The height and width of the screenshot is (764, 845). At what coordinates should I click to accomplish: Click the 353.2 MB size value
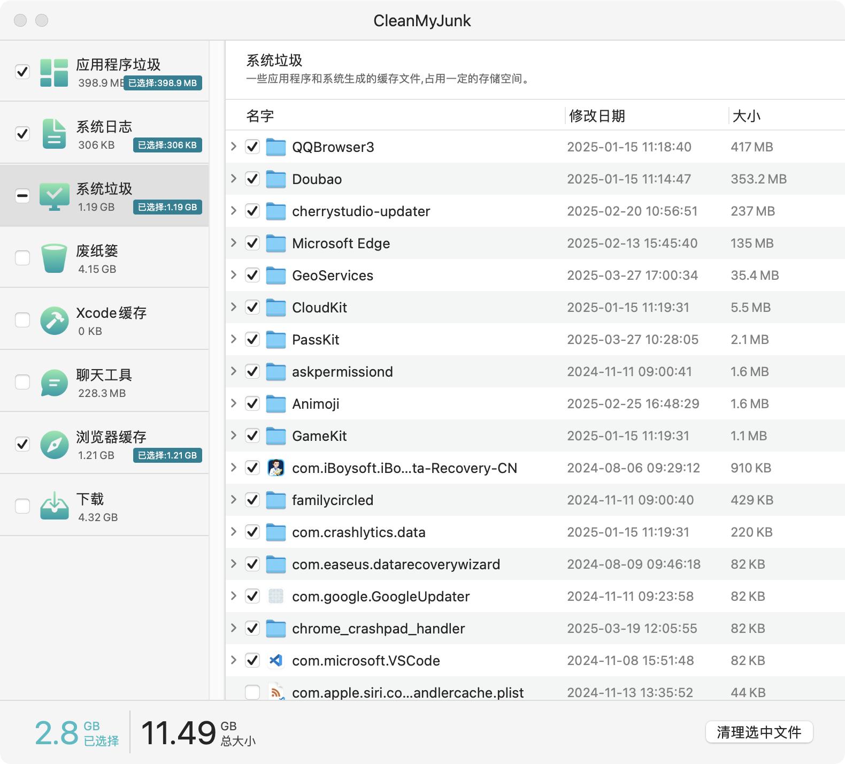click(758, 179)
